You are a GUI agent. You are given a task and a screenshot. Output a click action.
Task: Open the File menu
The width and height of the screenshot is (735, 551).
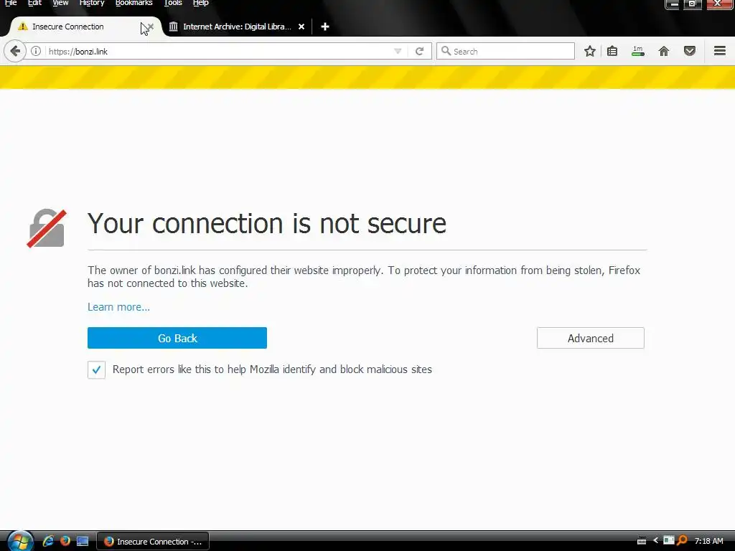11,3
